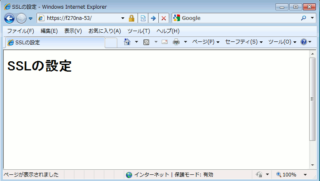The width and height of the screenshot is (320, 181).
Task: Open the ファイル(F) menu
Action: [20, 31]
